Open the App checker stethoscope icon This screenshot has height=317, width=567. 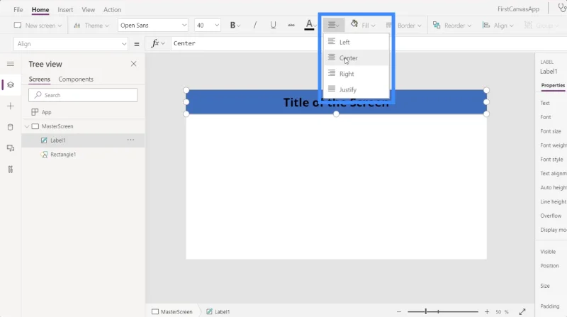pyautogui.click(x=562, y=8)
